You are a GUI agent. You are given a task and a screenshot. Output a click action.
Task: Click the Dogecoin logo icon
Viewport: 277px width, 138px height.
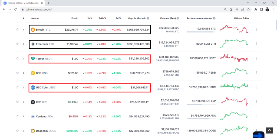pyautogui.click(x=33, y=131)
